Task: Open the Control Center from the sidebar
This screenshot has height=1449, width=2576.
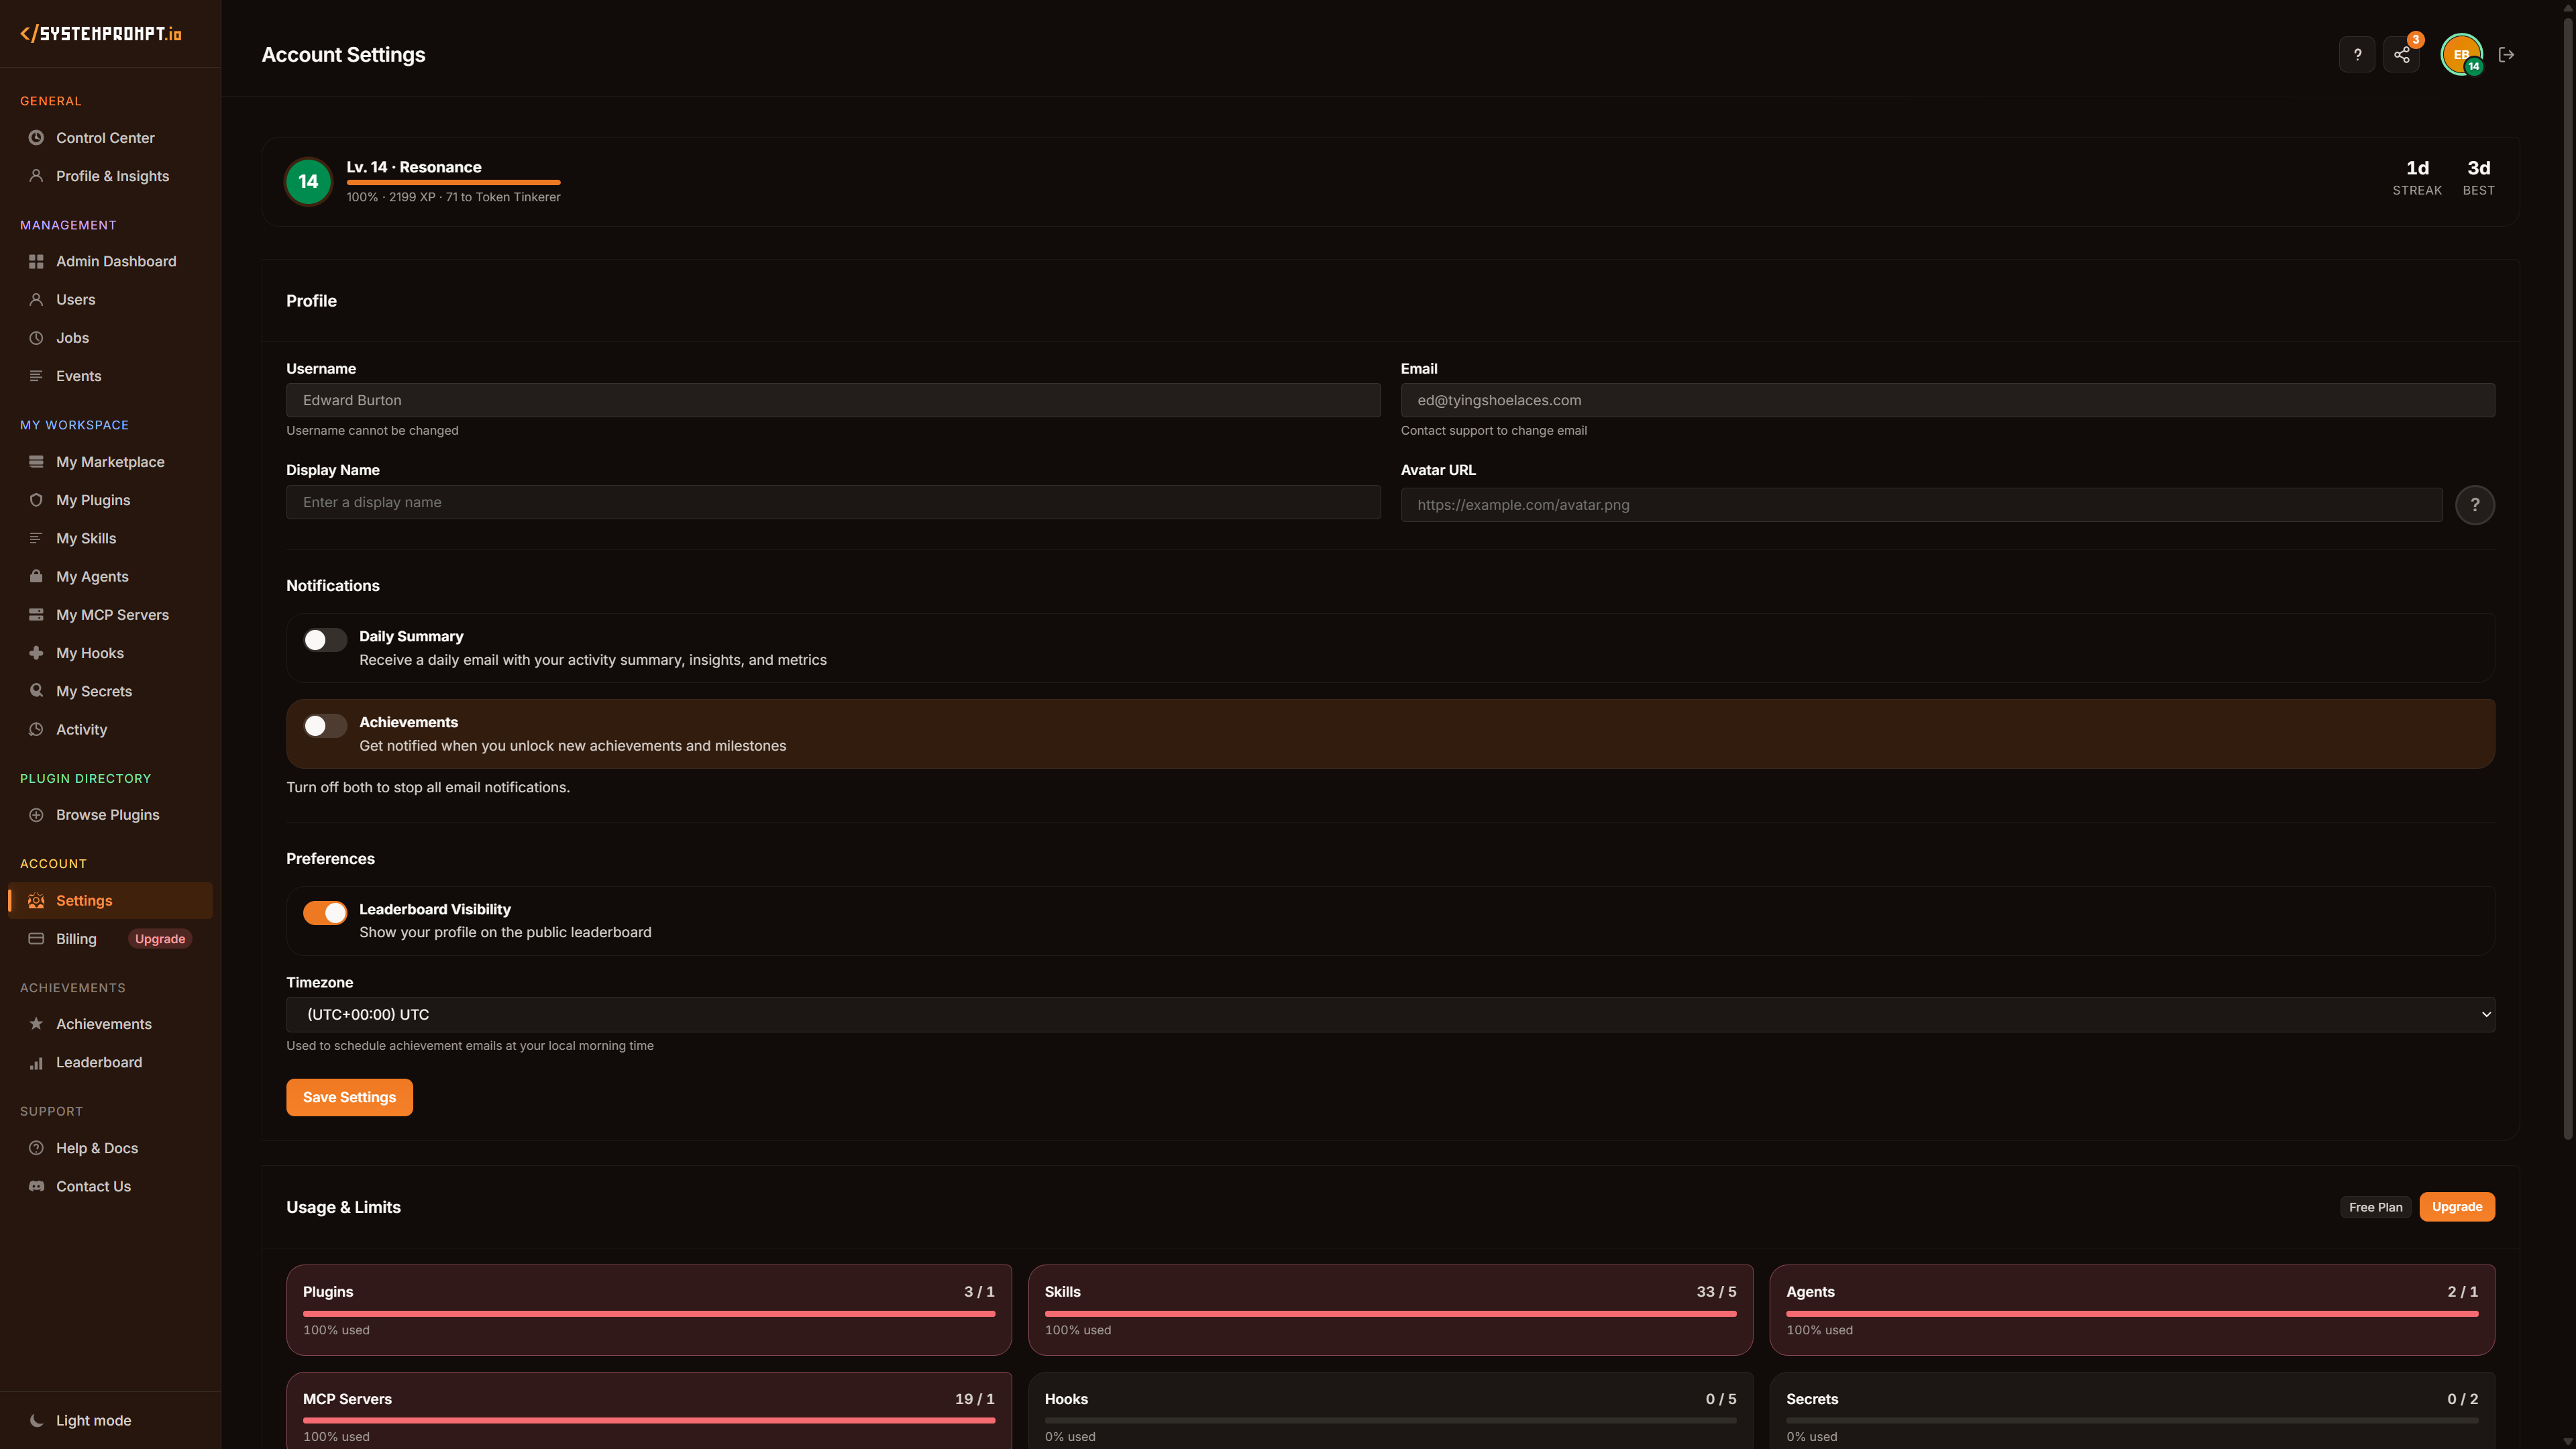Action: (x=105, y=137)
